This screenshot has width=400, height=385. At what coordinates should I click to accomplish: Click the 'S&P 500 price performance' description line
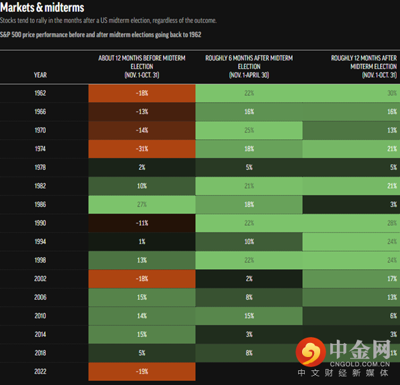100,35
